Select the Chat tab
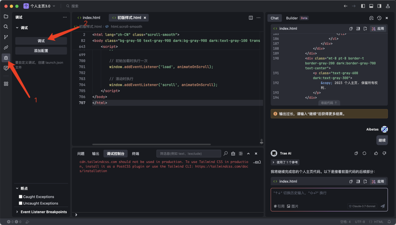This screenshot has width=396, height=225. pyautogui.click(x=275, y=18)
